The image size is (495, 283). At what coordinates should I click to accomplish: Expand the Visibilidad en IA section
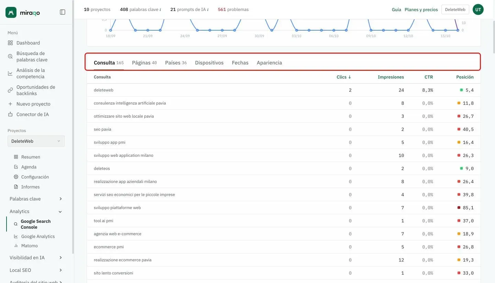[36, 258]
